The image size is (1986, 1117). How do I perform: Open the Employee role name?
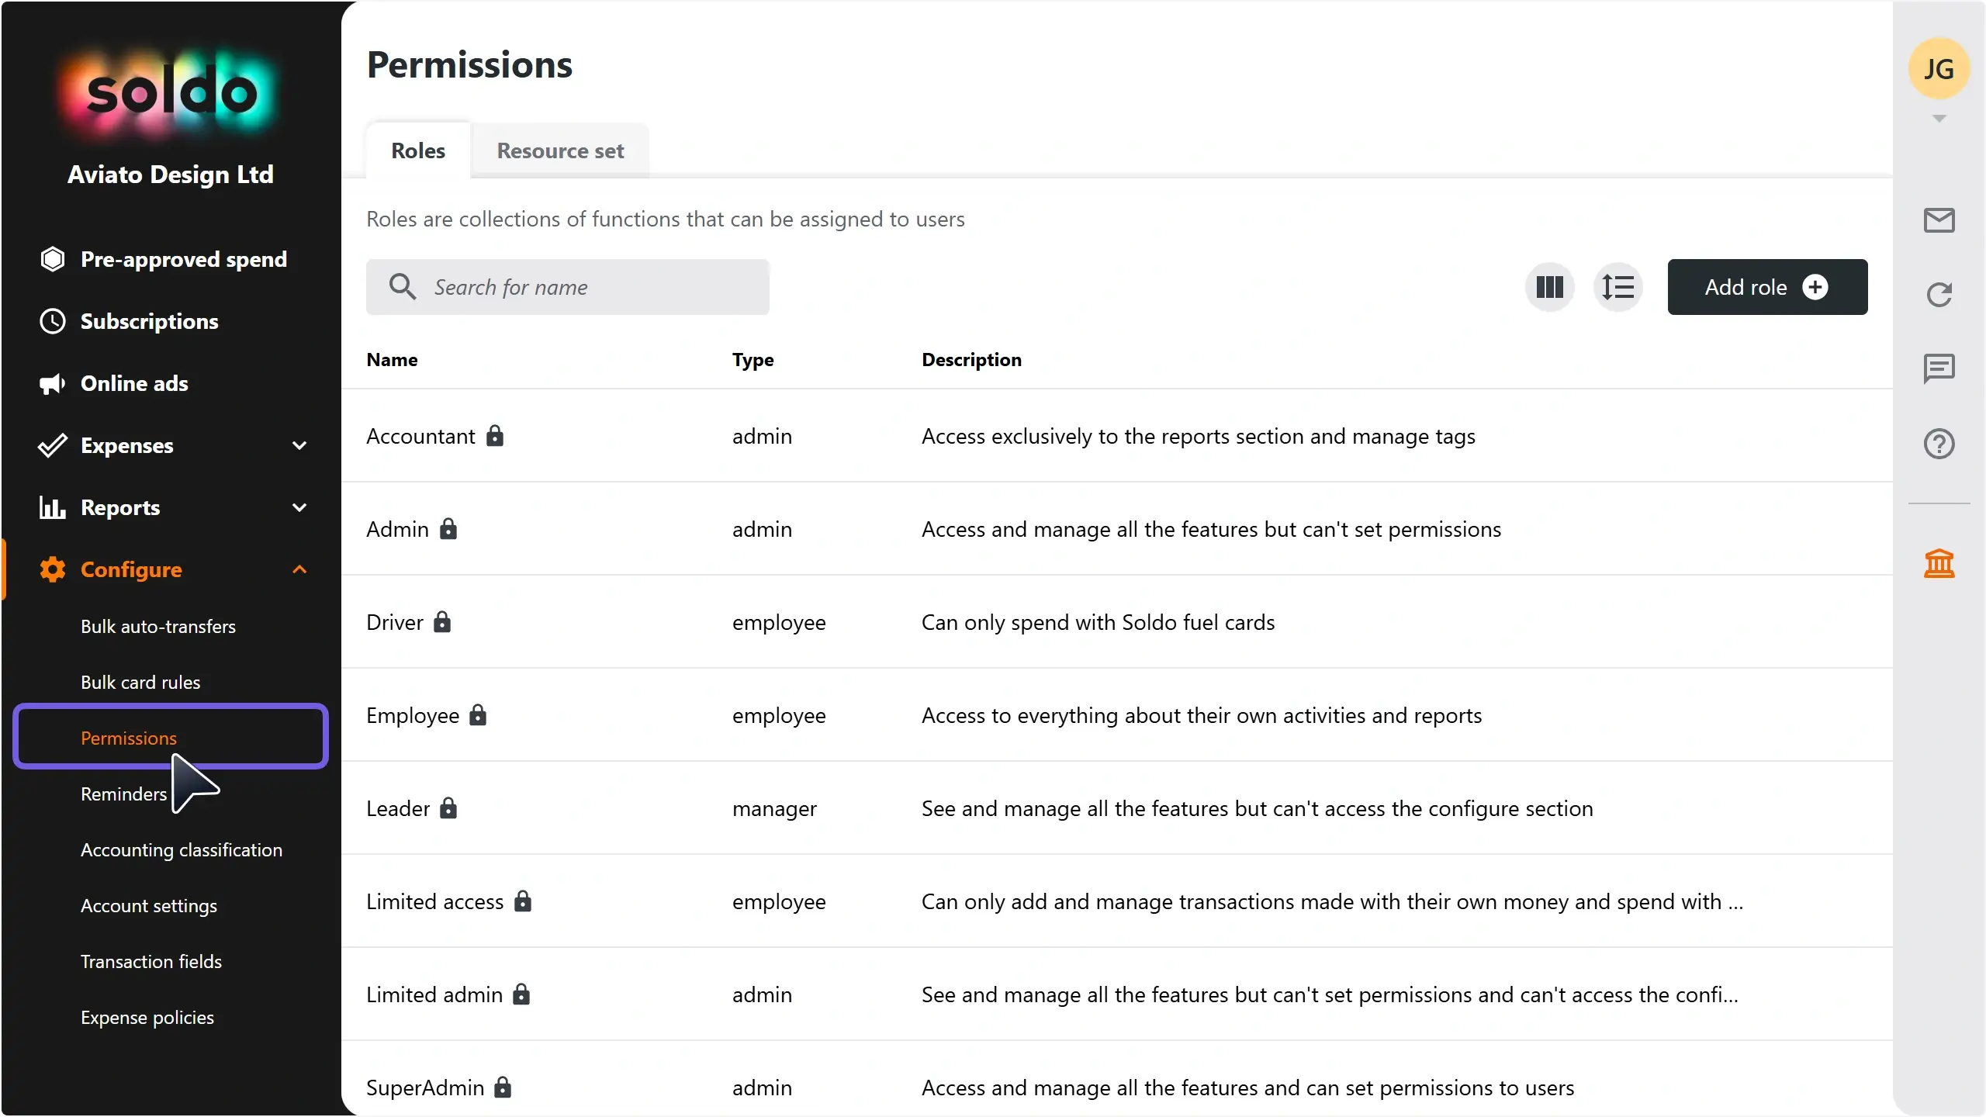413,715
